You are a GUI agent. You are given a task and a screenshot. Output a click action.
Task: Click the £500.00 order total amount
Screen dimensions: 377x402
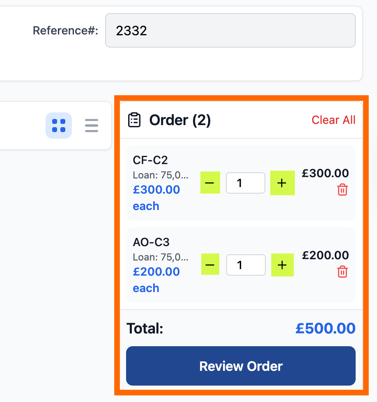[325, 329]
